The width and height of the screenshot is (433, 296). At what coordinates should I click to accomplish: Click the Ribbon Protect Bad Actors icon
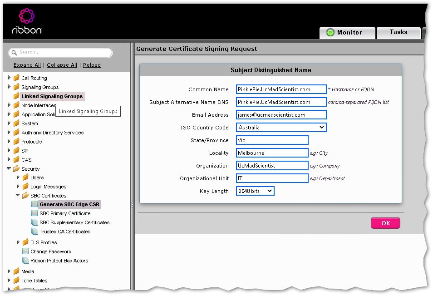point(25,261)
